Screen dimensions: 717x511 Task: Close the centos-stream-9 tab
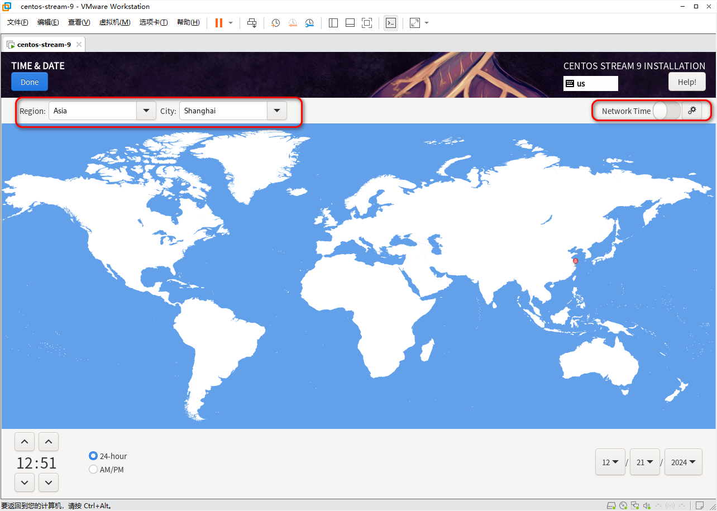79,45
